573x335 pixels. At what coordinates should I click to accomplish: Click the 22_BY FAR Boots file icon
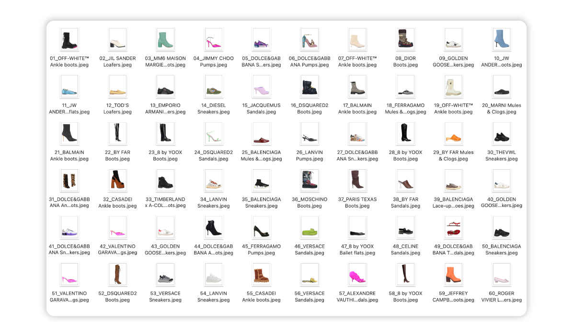click(x=117, y=134)
